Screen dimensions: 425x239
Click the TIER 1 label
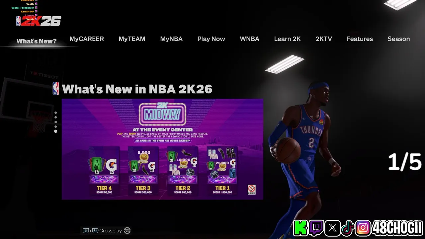click(x=222, y=188)
